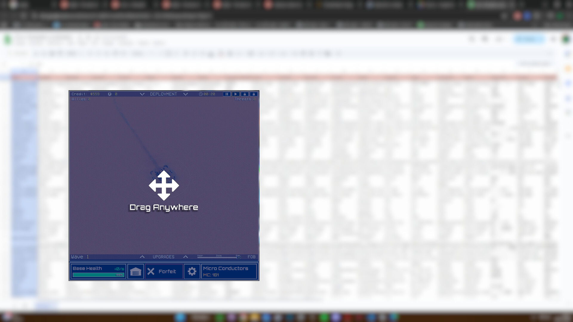The image size is (573, 322).
Task: Click the base shelter icon beside Forfeit
Action: pos(135,271)
